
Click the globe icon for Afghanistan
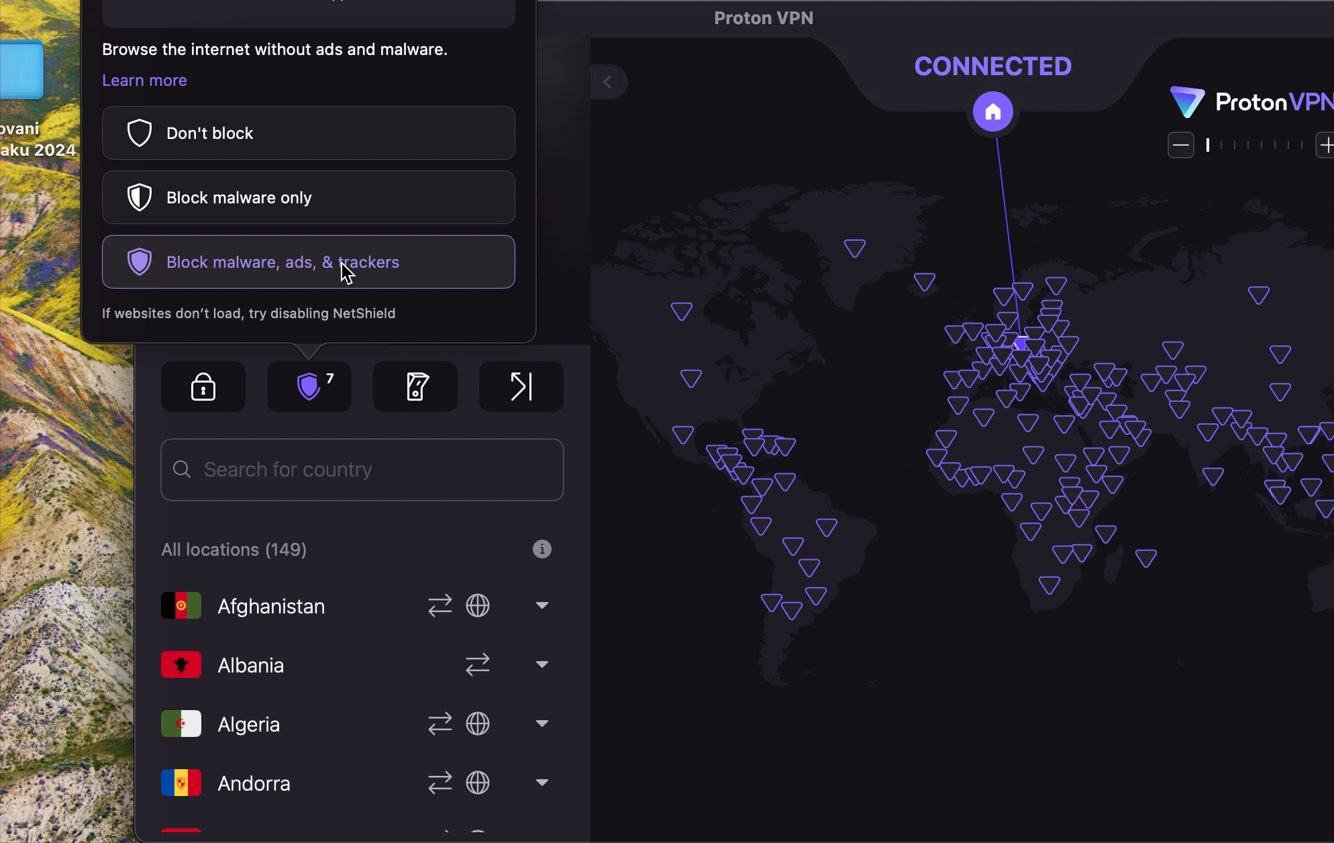point(478,606)
